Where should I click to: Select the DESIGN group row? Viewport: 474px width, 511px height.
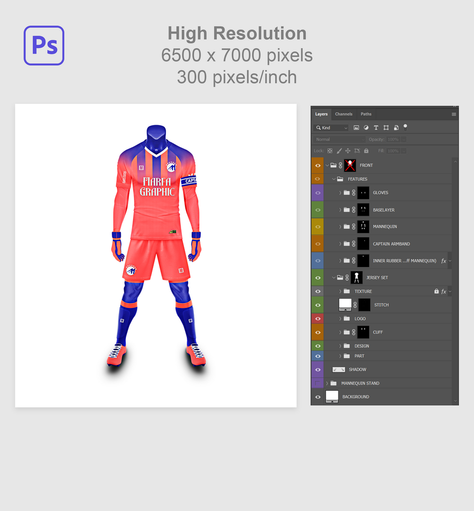click(382, 346)
